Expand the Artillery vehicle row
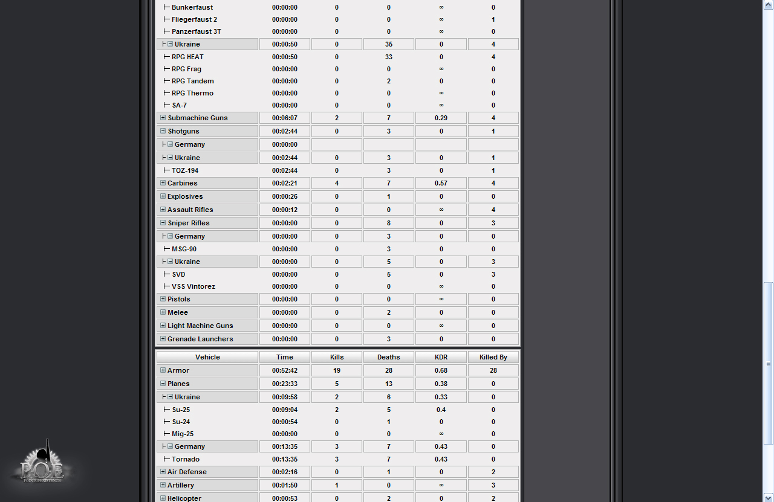Viewport: 774px width, 502px height. [163, 485]
